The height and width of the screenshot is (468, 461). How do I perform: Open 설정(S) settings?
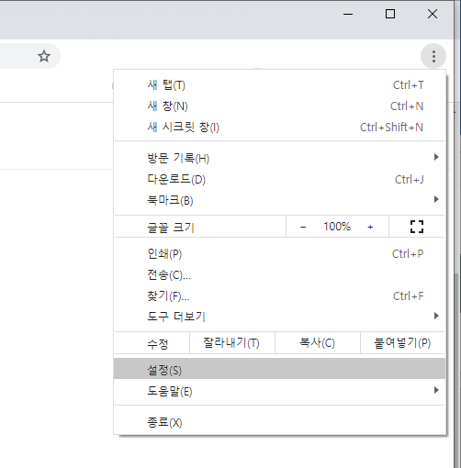pyautogui.click(x=279, y=369)
